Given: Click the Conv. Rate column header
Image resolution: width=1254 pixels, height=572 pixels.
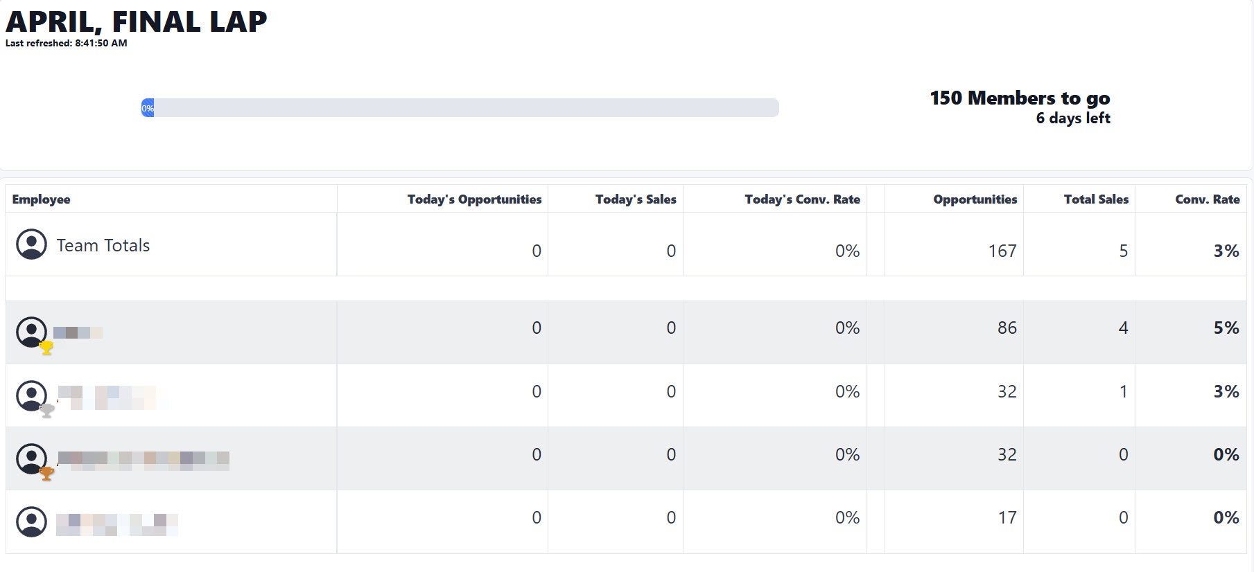Looking at the screenshot, I should 1207,199.
